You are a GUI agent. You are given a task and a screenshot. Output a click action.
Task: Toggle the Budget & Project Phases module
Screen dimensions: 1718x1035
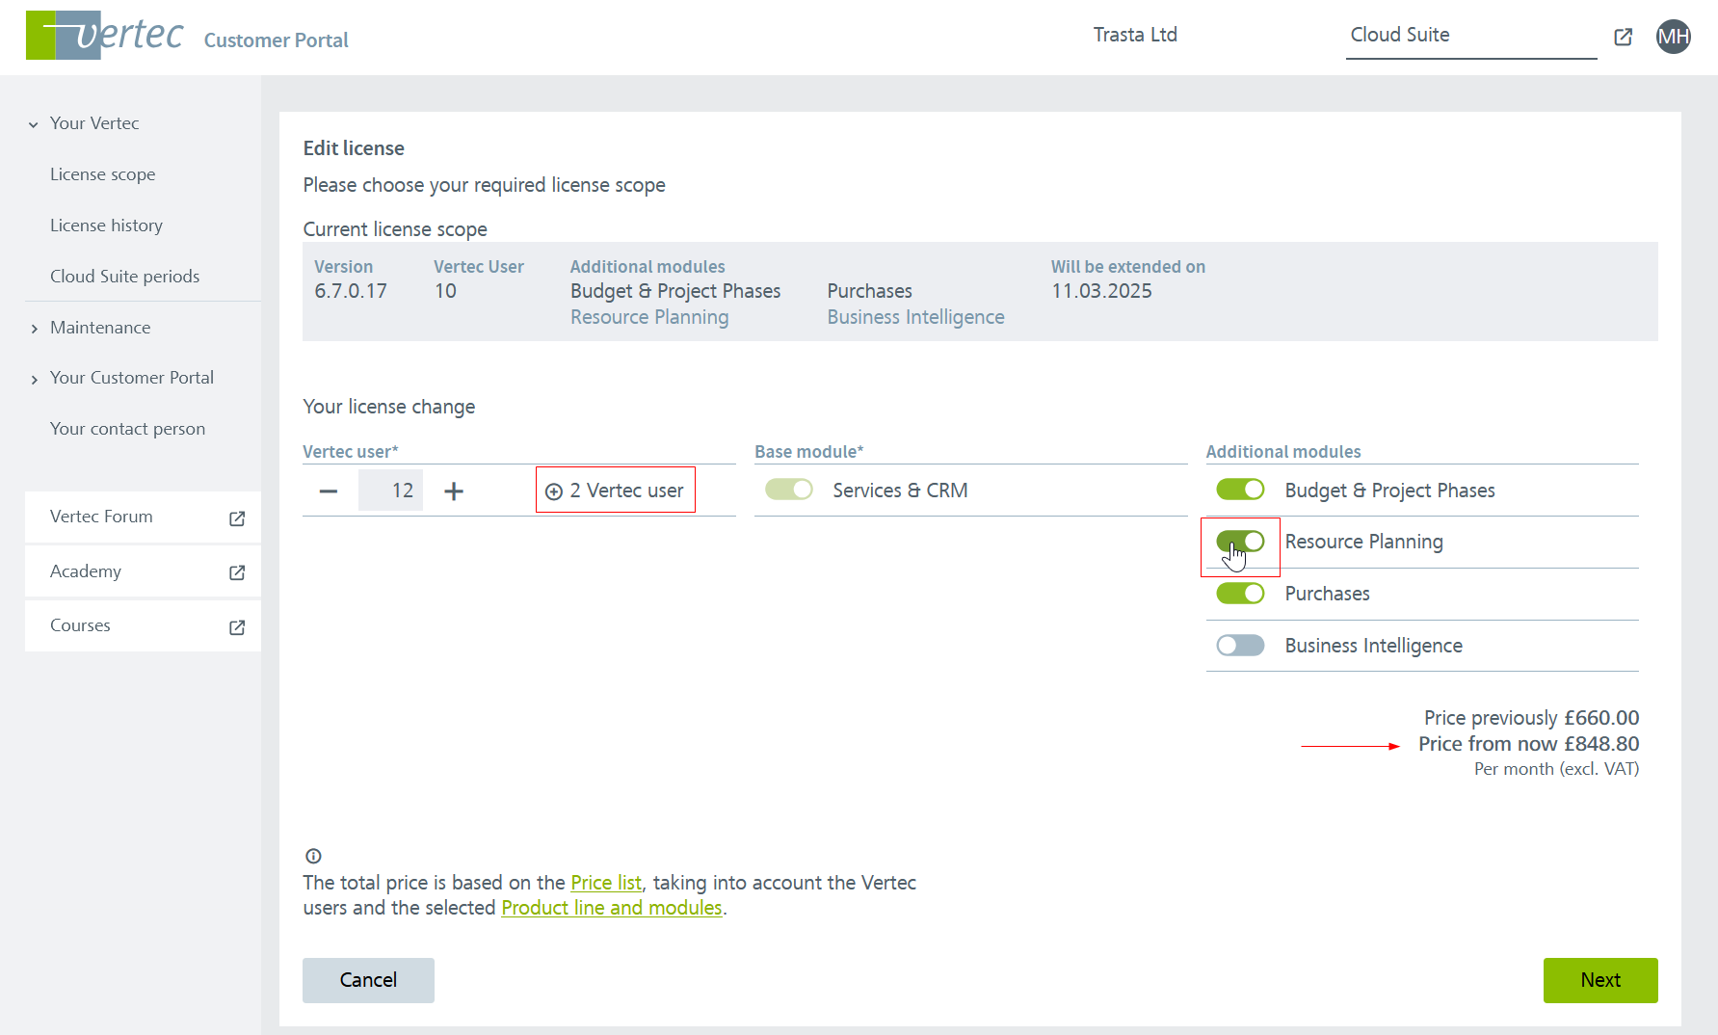tap(1240, 490)
